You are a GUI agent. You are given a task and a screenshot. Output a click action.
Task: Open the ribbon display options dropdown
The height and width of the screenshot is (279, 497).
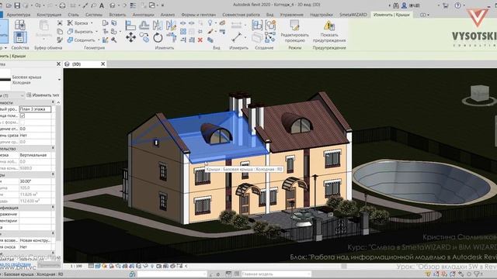pos(425,15)
